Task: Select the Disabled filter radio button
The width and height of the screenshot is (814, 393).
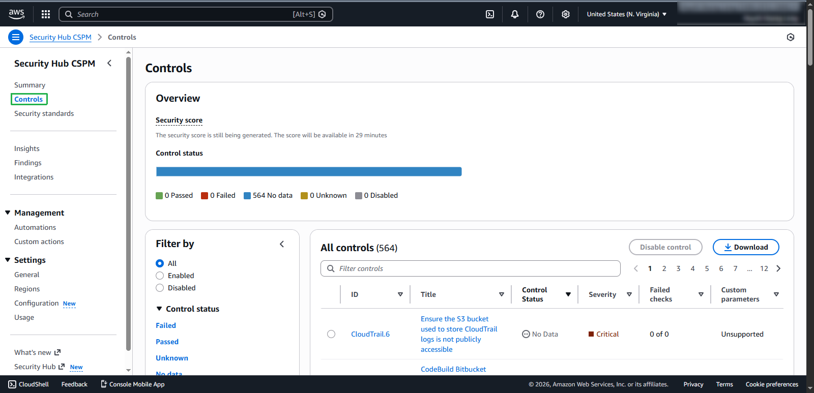Action: point(160,288)
